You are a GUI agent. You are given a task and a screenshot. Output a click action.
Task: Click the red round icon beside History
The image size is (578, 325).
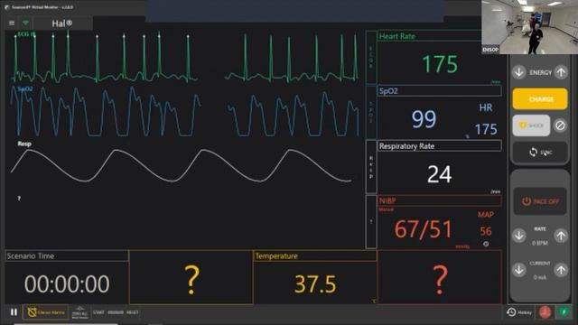[x=545, y=312]
